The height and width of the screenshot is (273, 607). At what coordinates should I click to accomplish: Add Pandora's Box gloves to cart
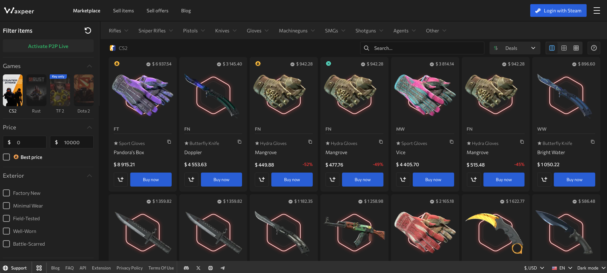[x=121, y=180]
